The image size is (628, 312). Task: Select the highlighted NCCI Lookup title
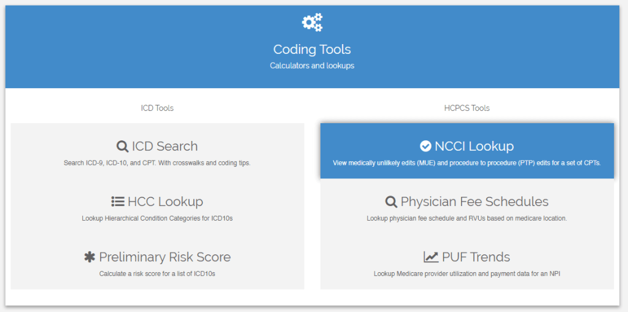click(x=474, y=146)
